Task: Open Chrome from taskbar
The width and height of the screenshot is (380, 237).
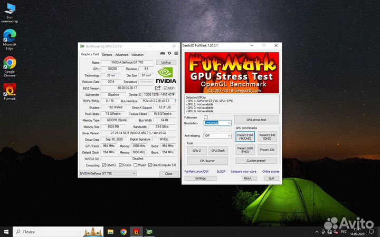Action: (123, 232)
